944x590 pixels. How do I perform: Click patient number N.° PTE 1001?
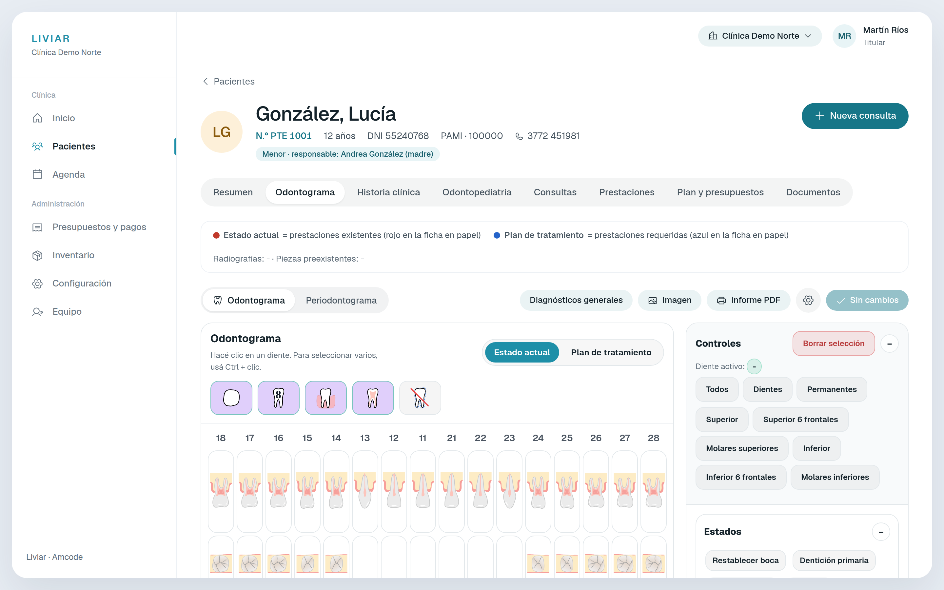point(284,136)
